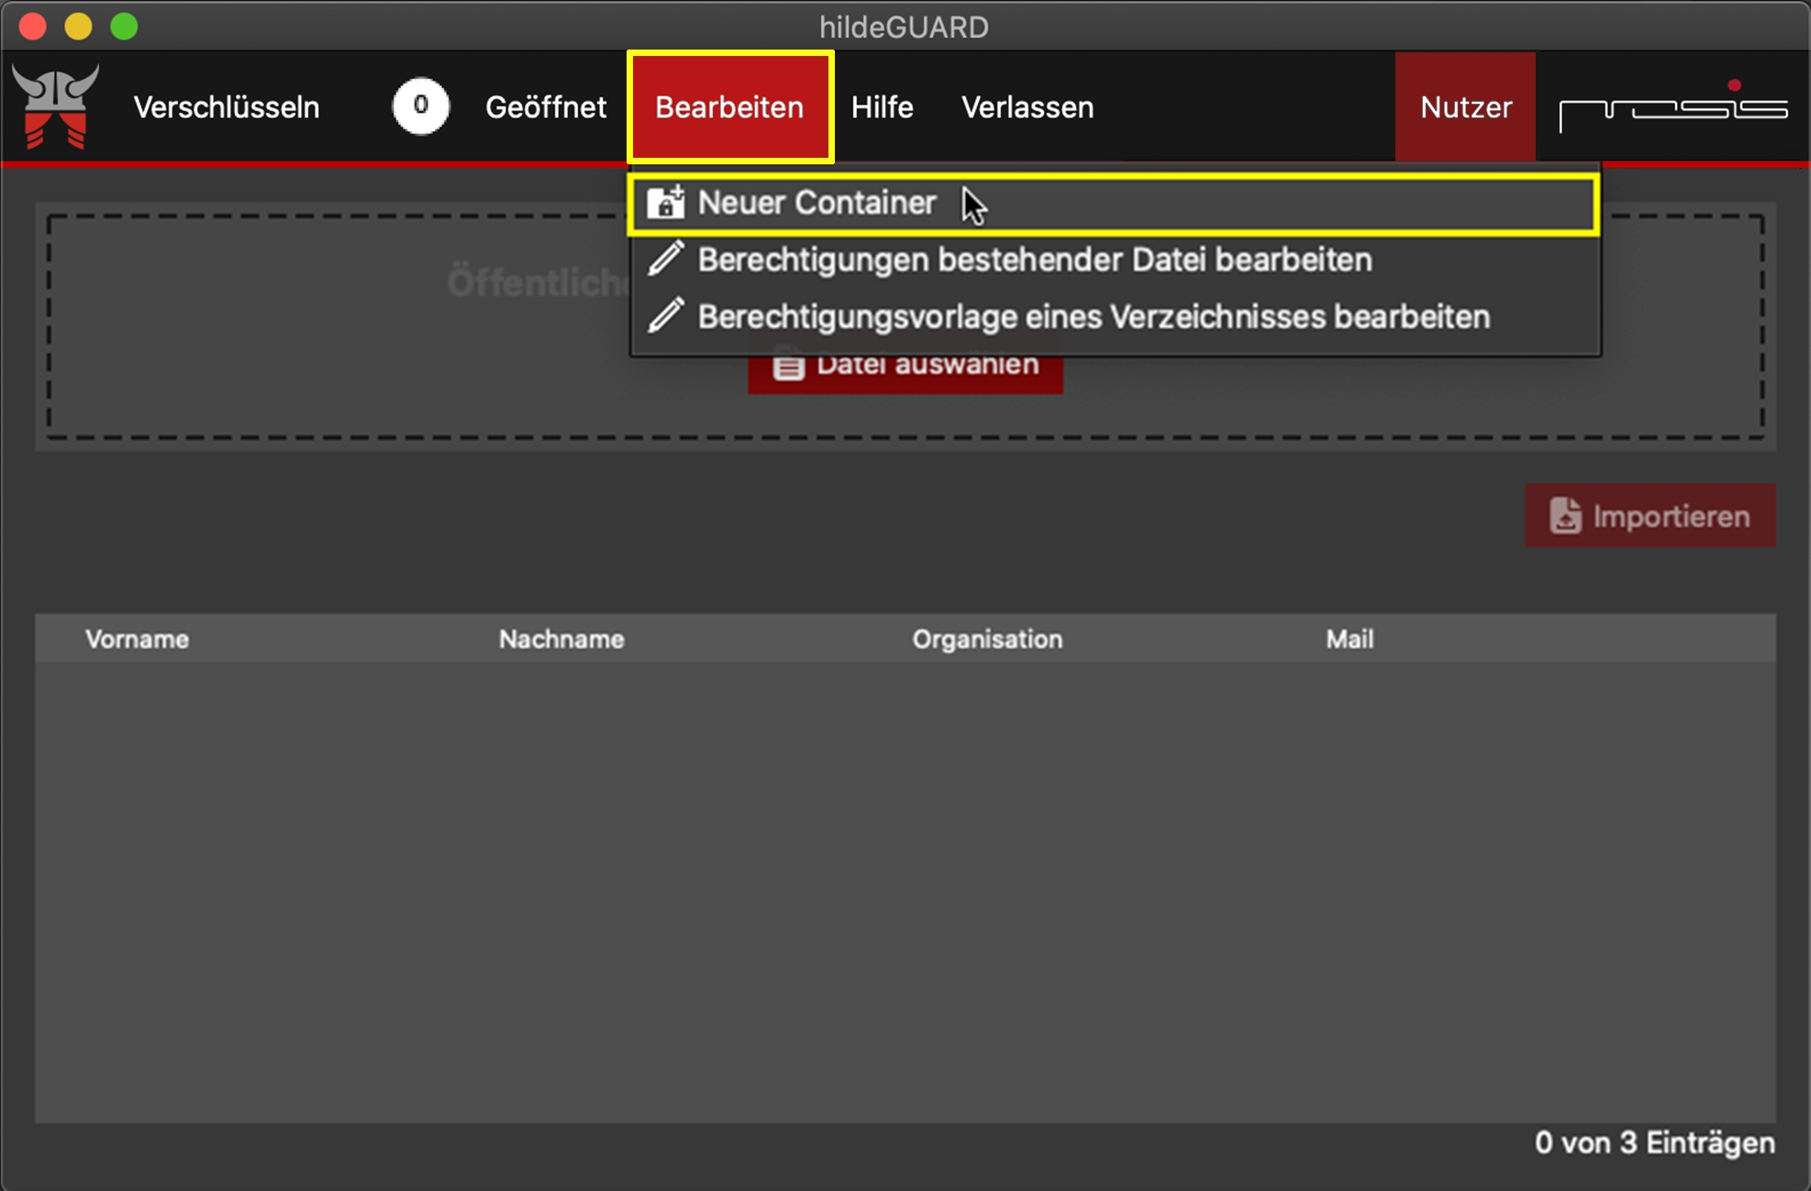Click the white zero counter badge

[420, 106]
